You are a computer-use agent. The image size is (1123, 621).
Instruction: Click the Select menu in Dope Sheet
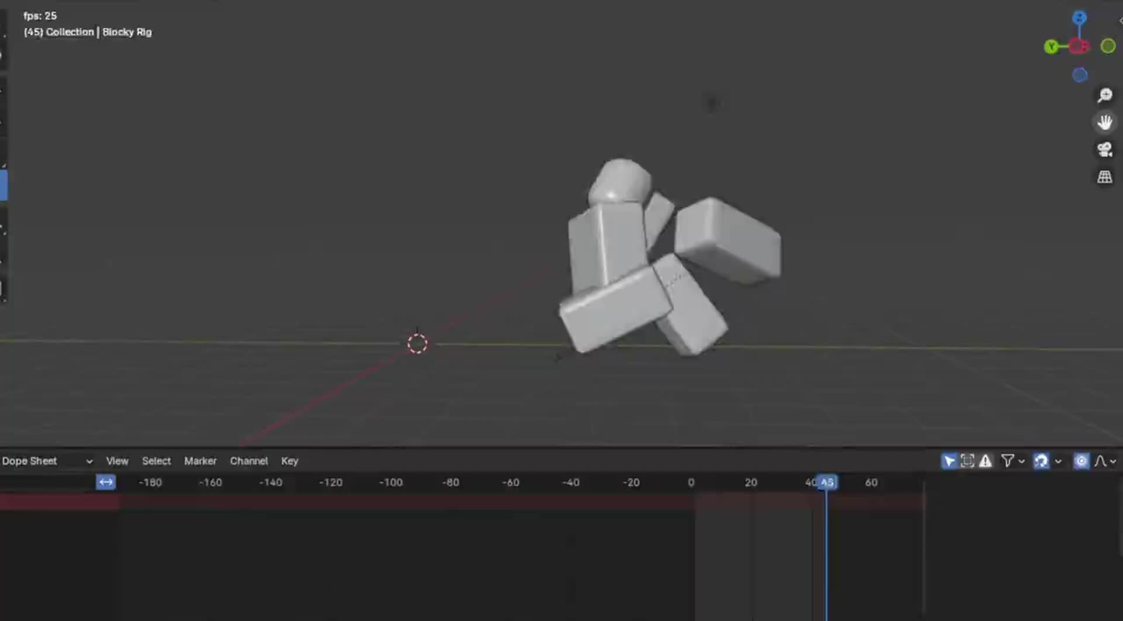coord(156,461)
